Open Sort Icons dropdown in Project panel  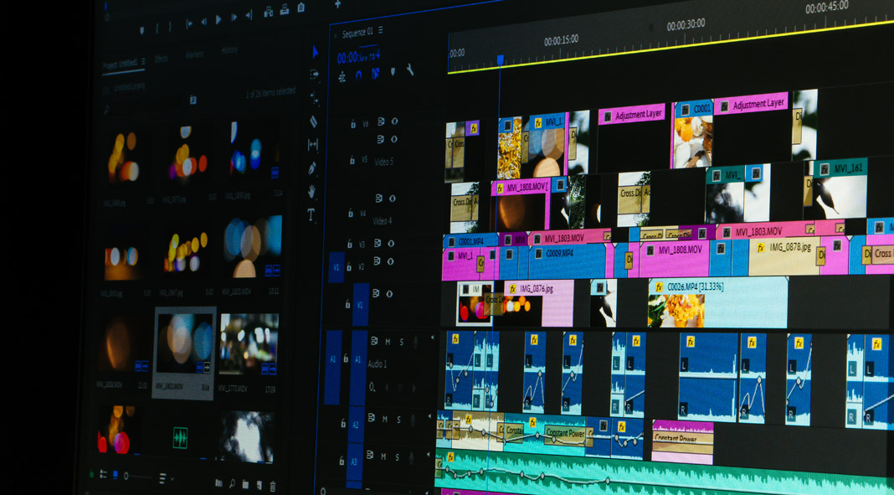pos(167,478)
